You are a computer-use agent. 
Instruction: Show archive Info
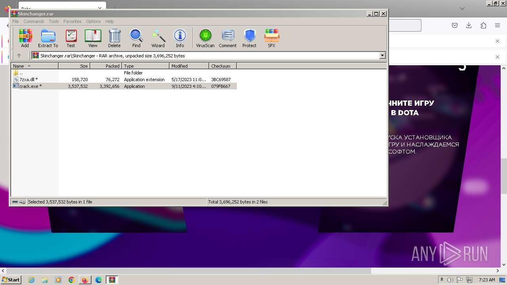click(x=180, y=38)
